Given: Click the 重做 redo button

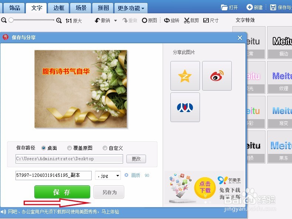Looking at the screenshot, I should click(130, 20).
